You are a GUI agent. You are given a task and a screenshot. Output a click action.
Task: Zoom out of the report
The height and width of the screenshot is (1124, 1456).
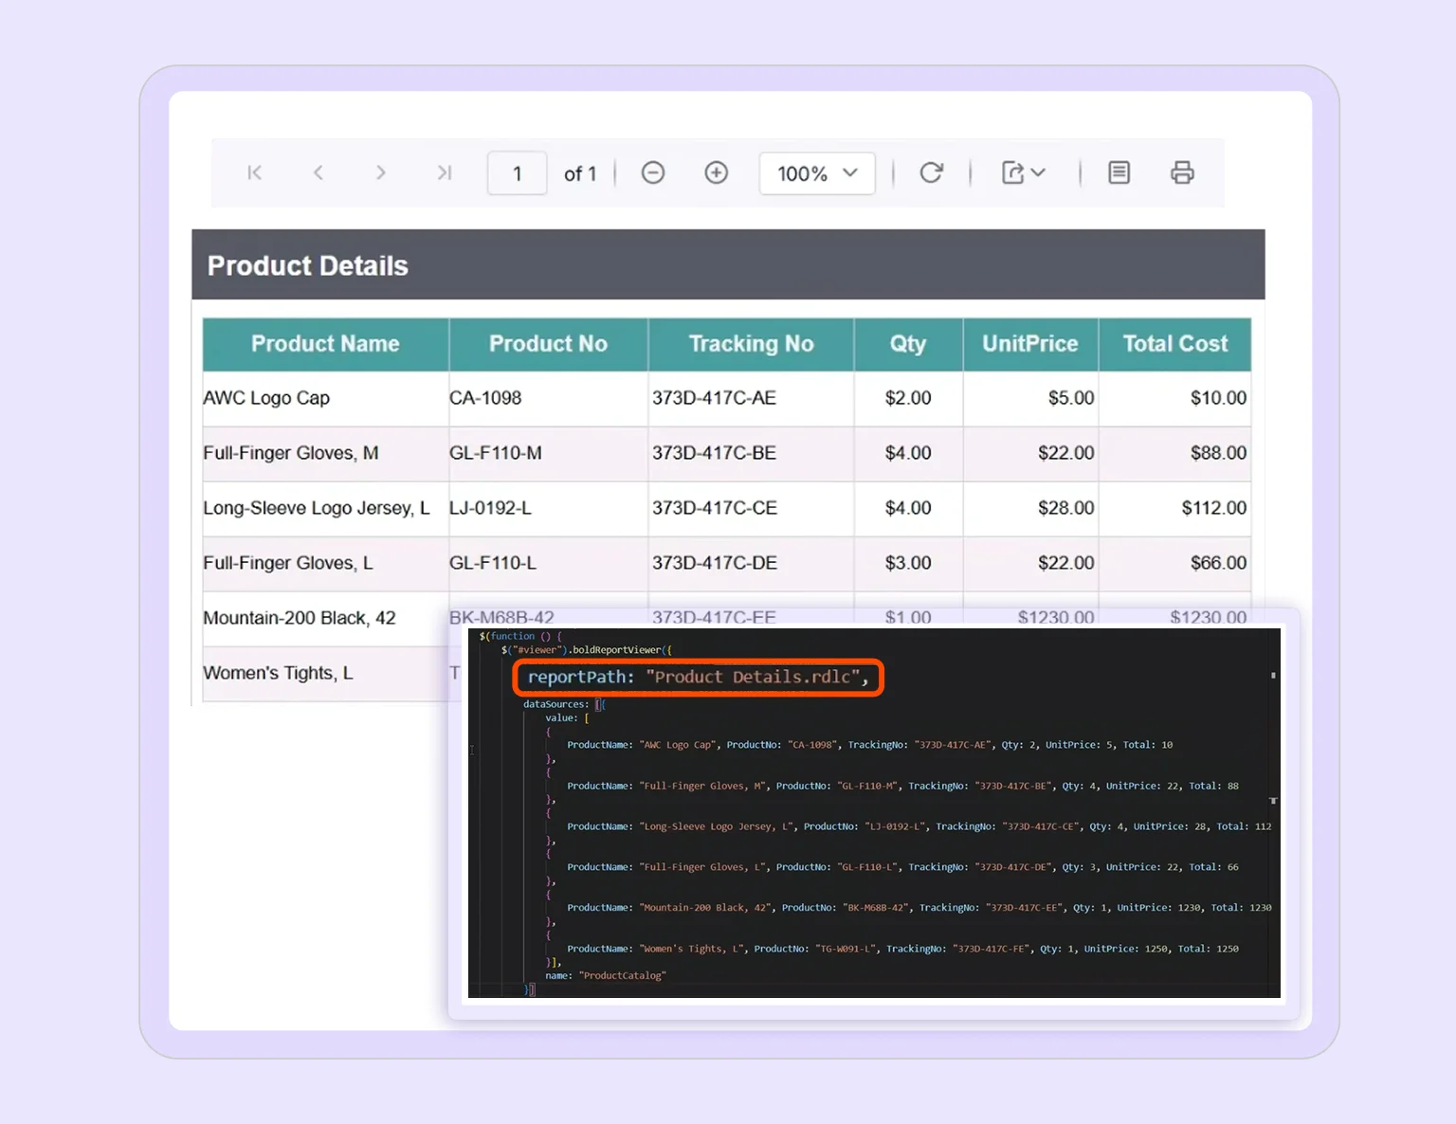pos(652,172)
